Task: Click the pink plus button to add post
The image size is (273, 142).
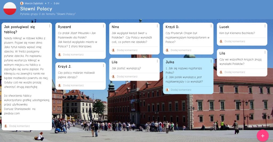Action: (x=263, y=136)
